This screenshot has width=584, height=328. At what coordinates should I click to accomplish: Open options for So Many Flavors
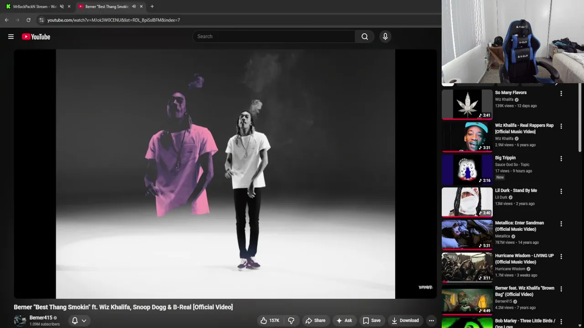click(x=561, y=93)
